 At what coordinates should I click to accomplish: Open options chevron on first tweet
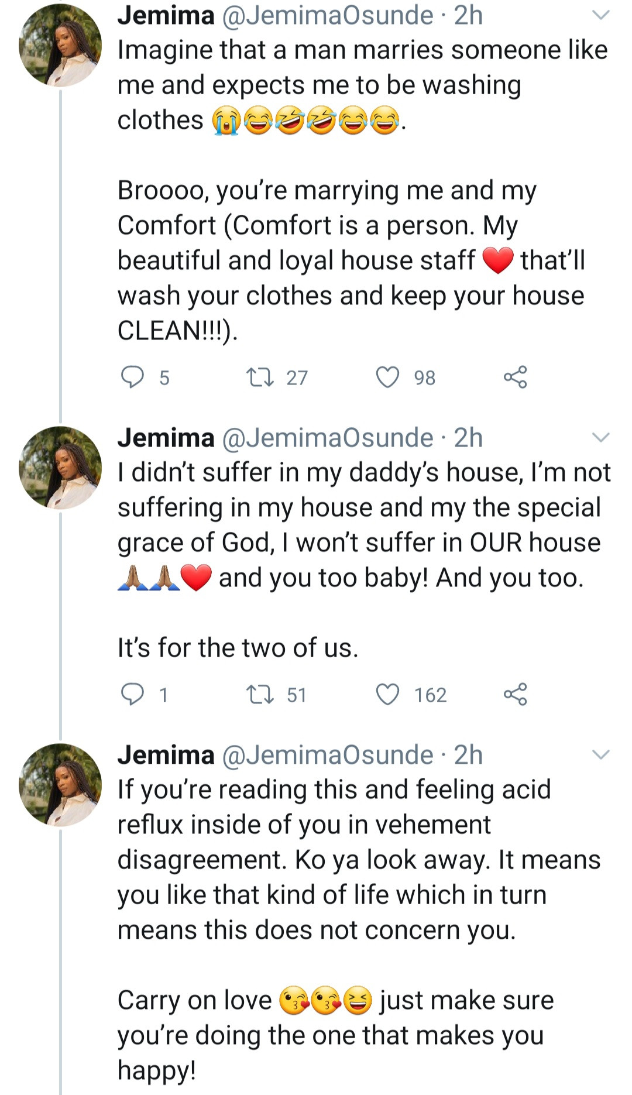(601, 15)
